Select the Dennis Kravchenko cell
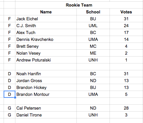The height and width of the screenshot is (123, 143). click(x=46, y=39)
